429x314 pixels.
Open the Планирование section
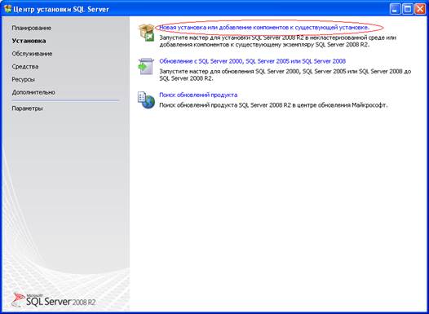coord(32,28)
